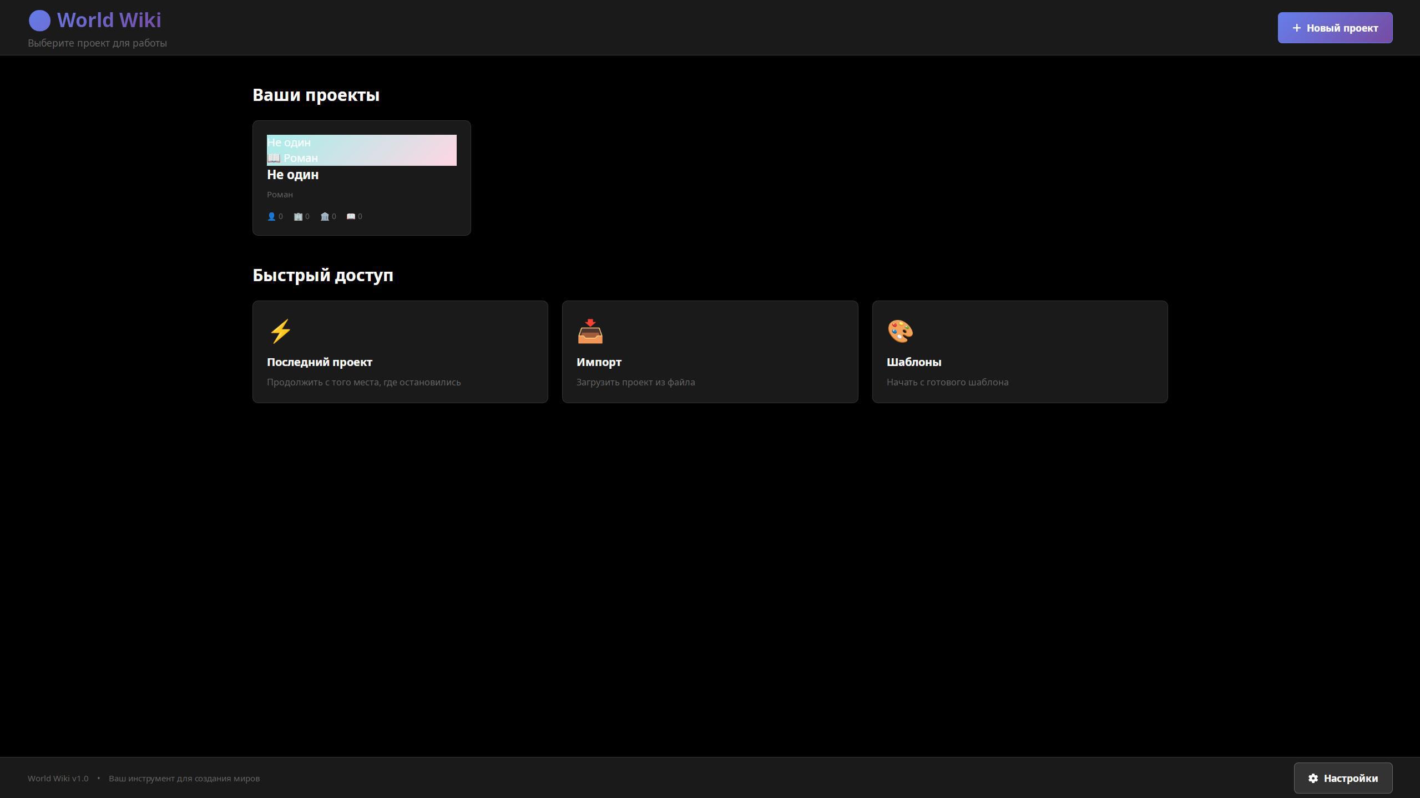Click World Wiki v1.0 footer text

point(58,779)
